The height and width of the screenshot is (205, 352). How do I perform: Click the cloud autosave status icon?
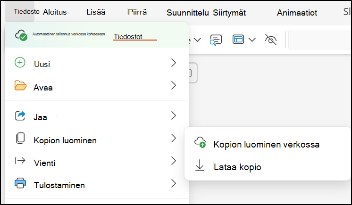[x=21, y=35]
